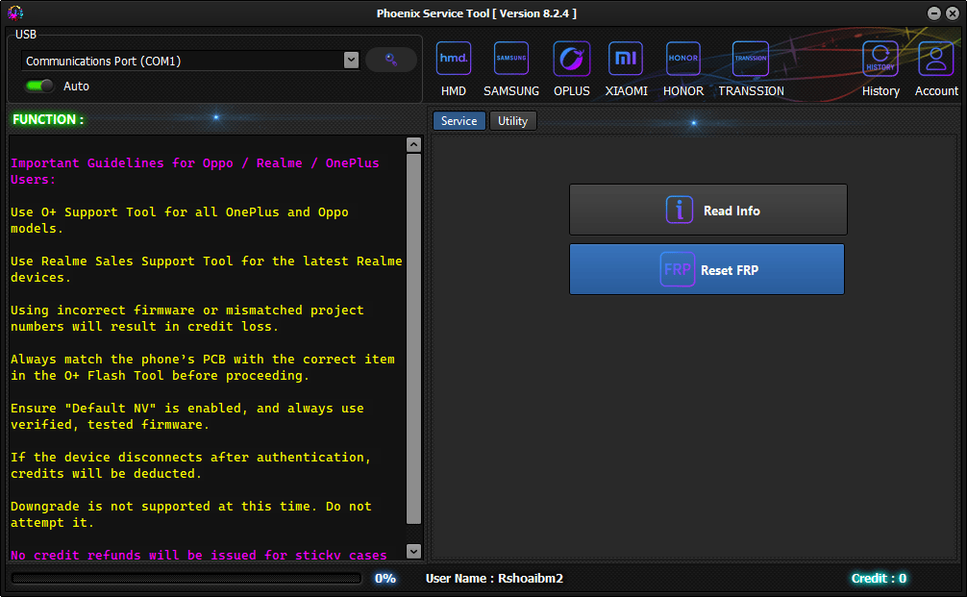View the History page
This screenshot has width=967, height=597.
point(880,60)
